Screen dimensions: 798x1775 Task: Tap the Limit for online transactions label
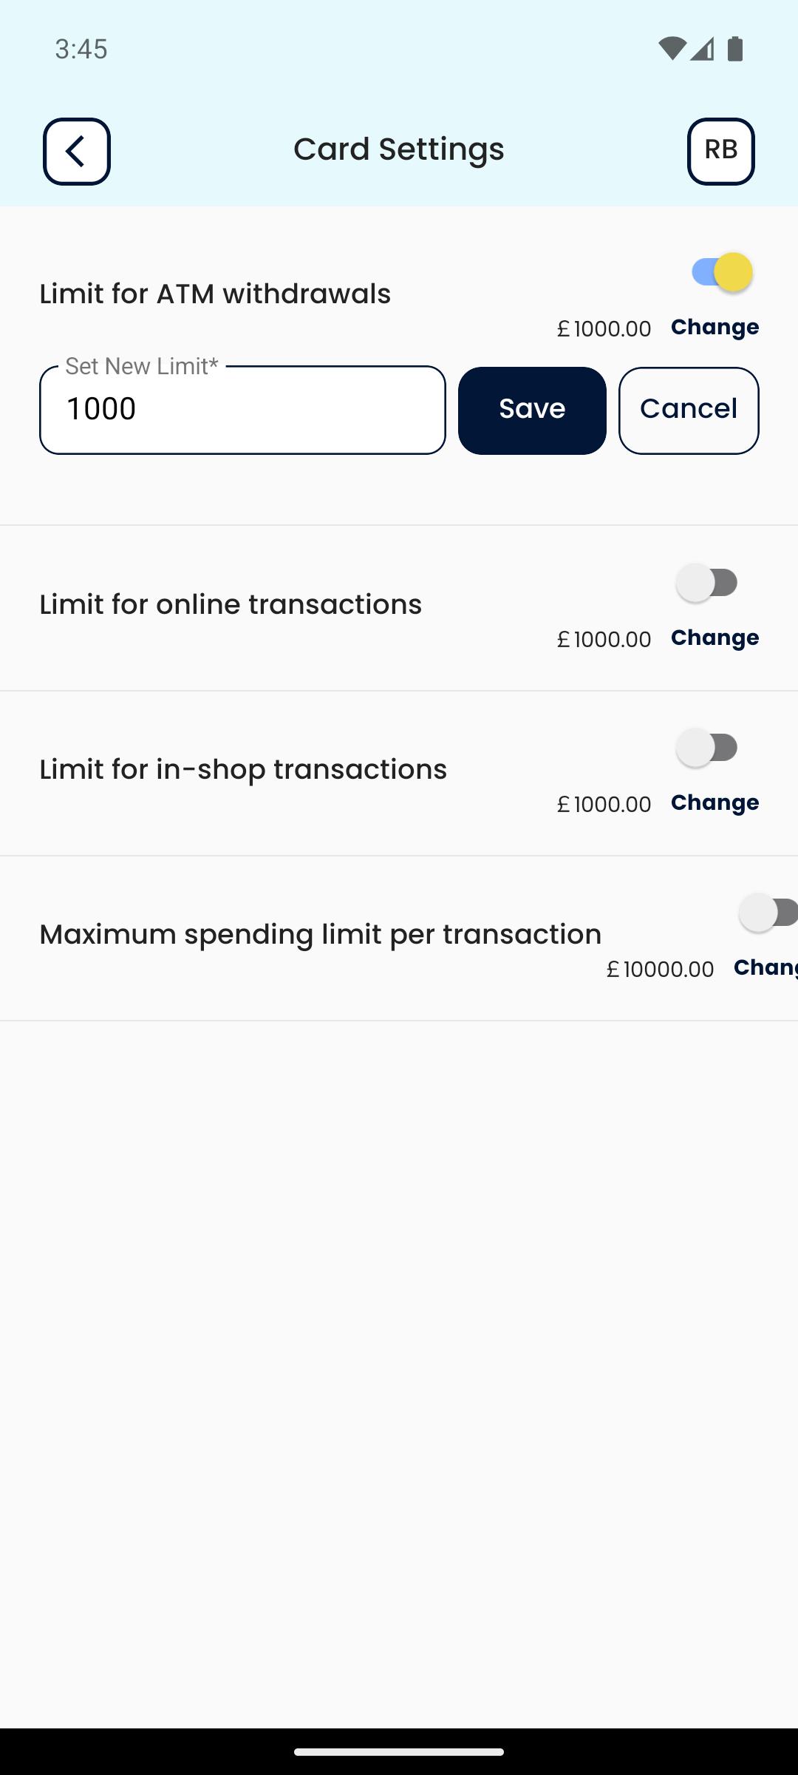231,604
